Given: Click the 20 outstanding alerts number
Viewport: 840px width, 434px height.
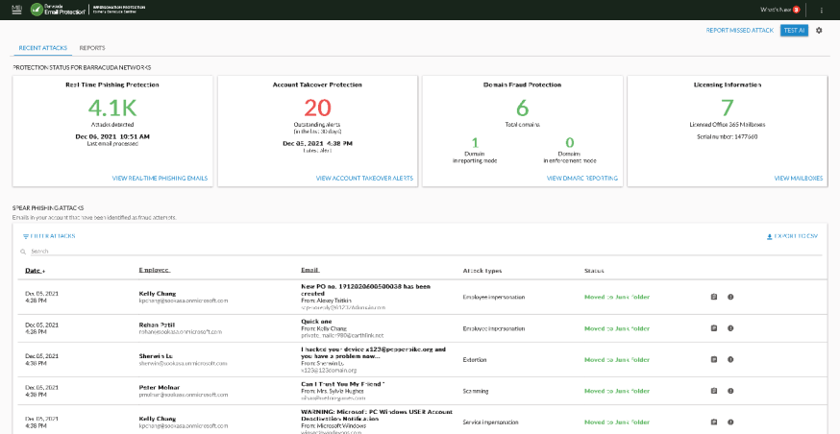Looking at the screenshot, I should coord(318,108).
